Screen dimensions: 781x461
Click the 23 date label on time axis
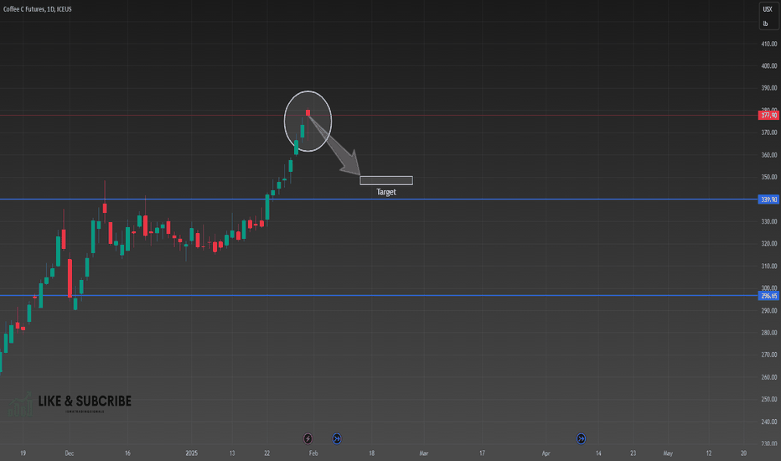click(x=633, y=453)
